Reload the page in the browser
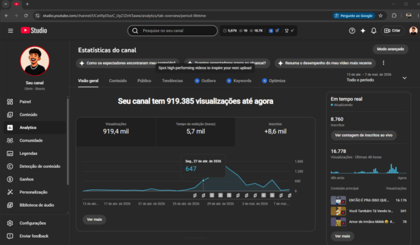 click(26, 16)
